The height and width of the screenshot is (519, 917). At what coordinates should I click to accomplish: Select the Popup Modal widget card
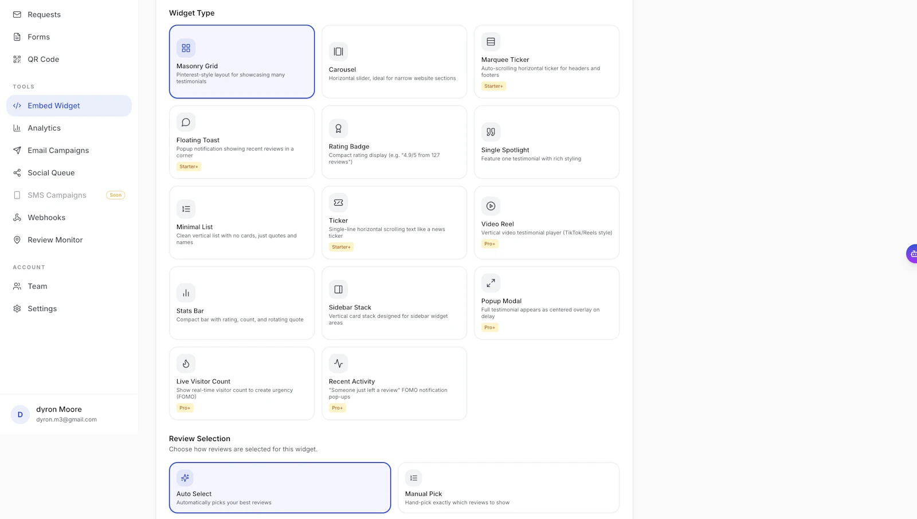coord(547,303)
